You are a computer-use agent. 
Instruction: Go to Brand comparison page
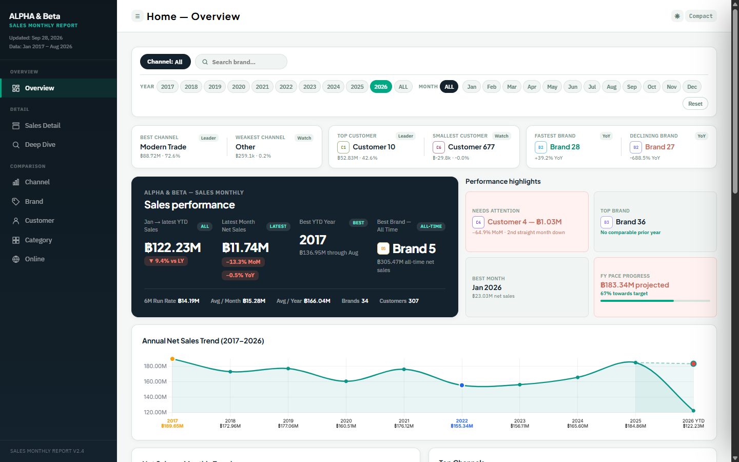[x=59, y=202]
